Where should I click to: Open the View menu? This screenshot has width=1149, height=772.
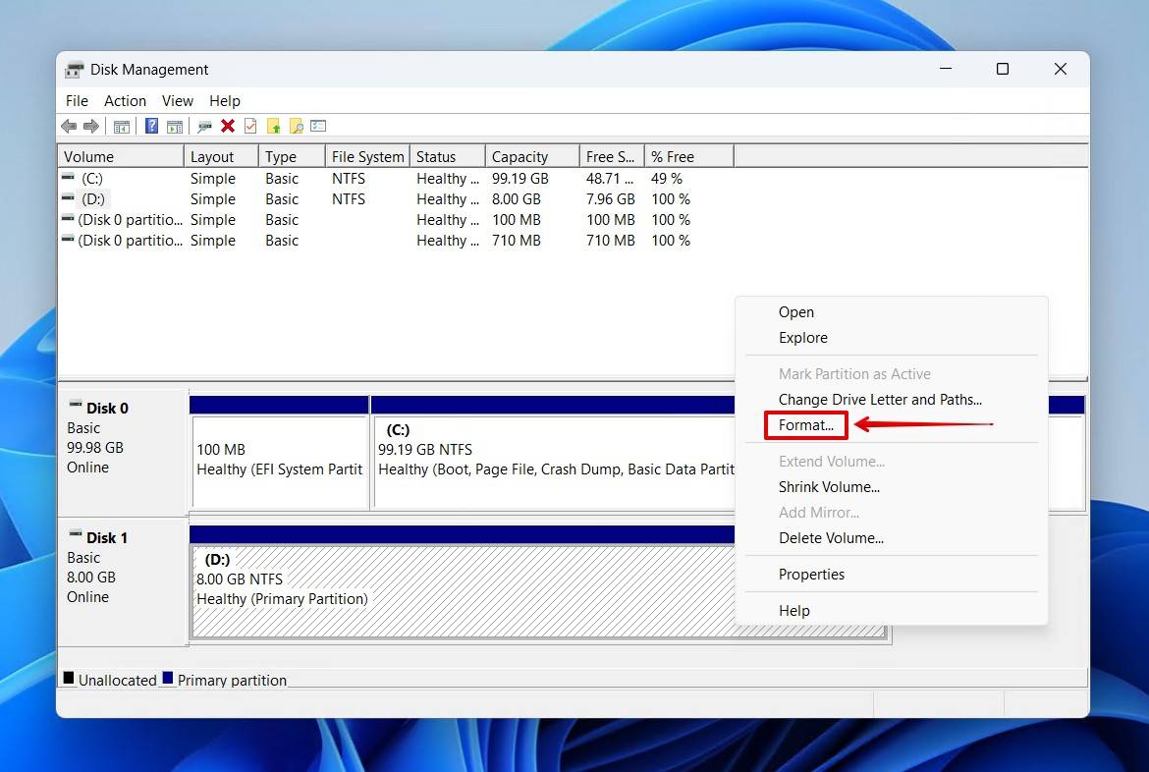pos(178,100)
